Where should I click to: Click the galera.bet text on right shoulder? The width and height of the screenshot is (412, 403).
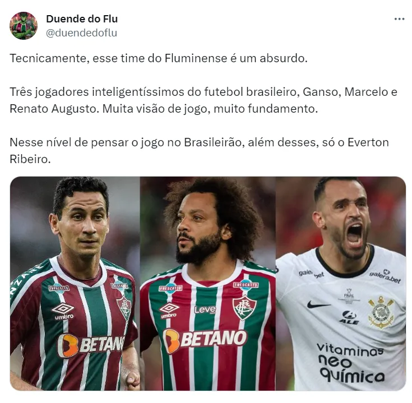(385, 276)
